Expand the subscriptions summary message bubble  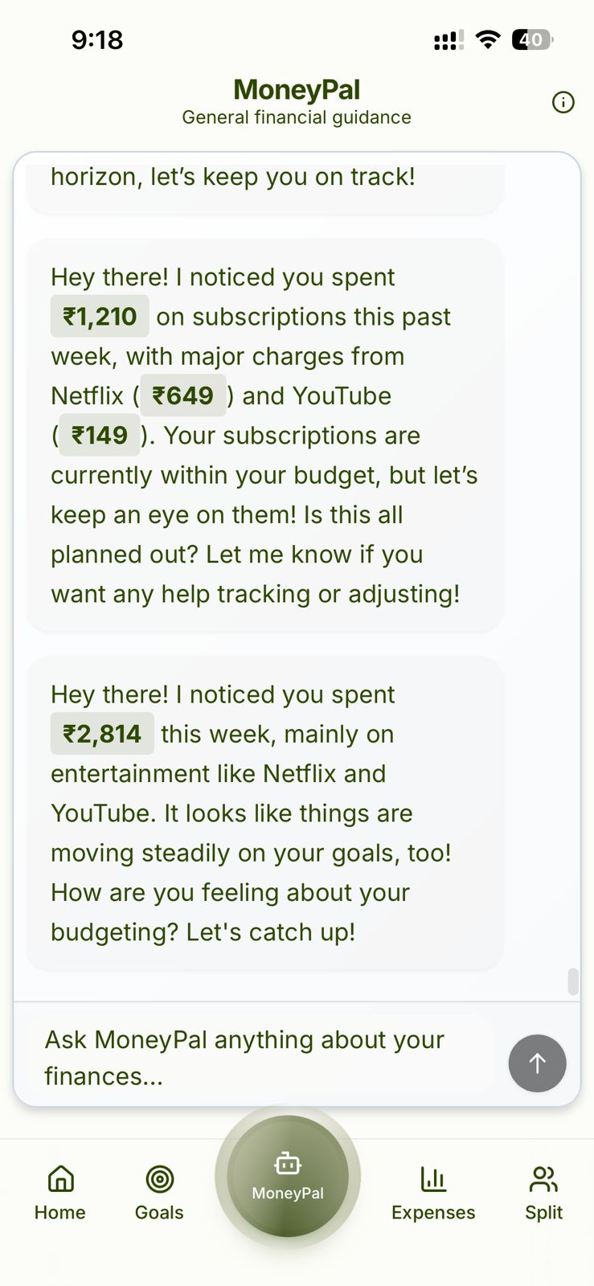coord(265,434)
